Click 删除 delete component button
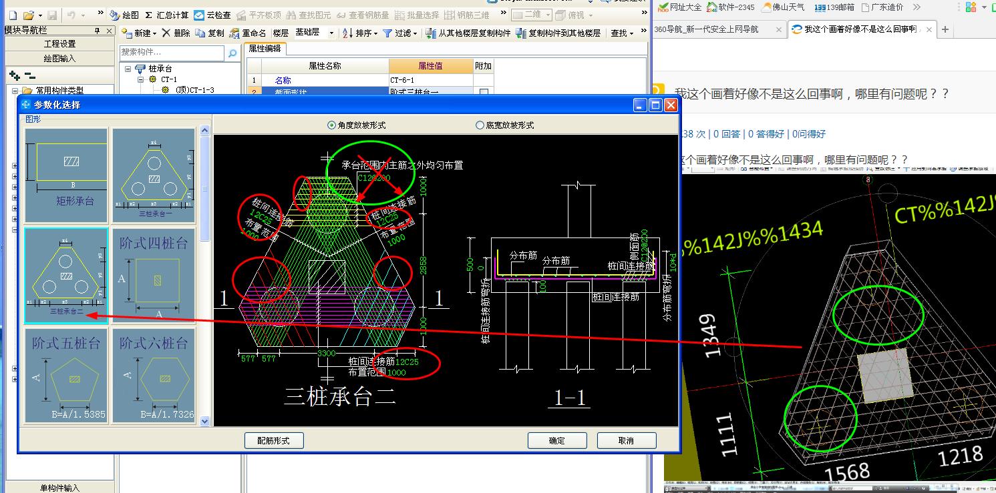 (x=176, y=33)
